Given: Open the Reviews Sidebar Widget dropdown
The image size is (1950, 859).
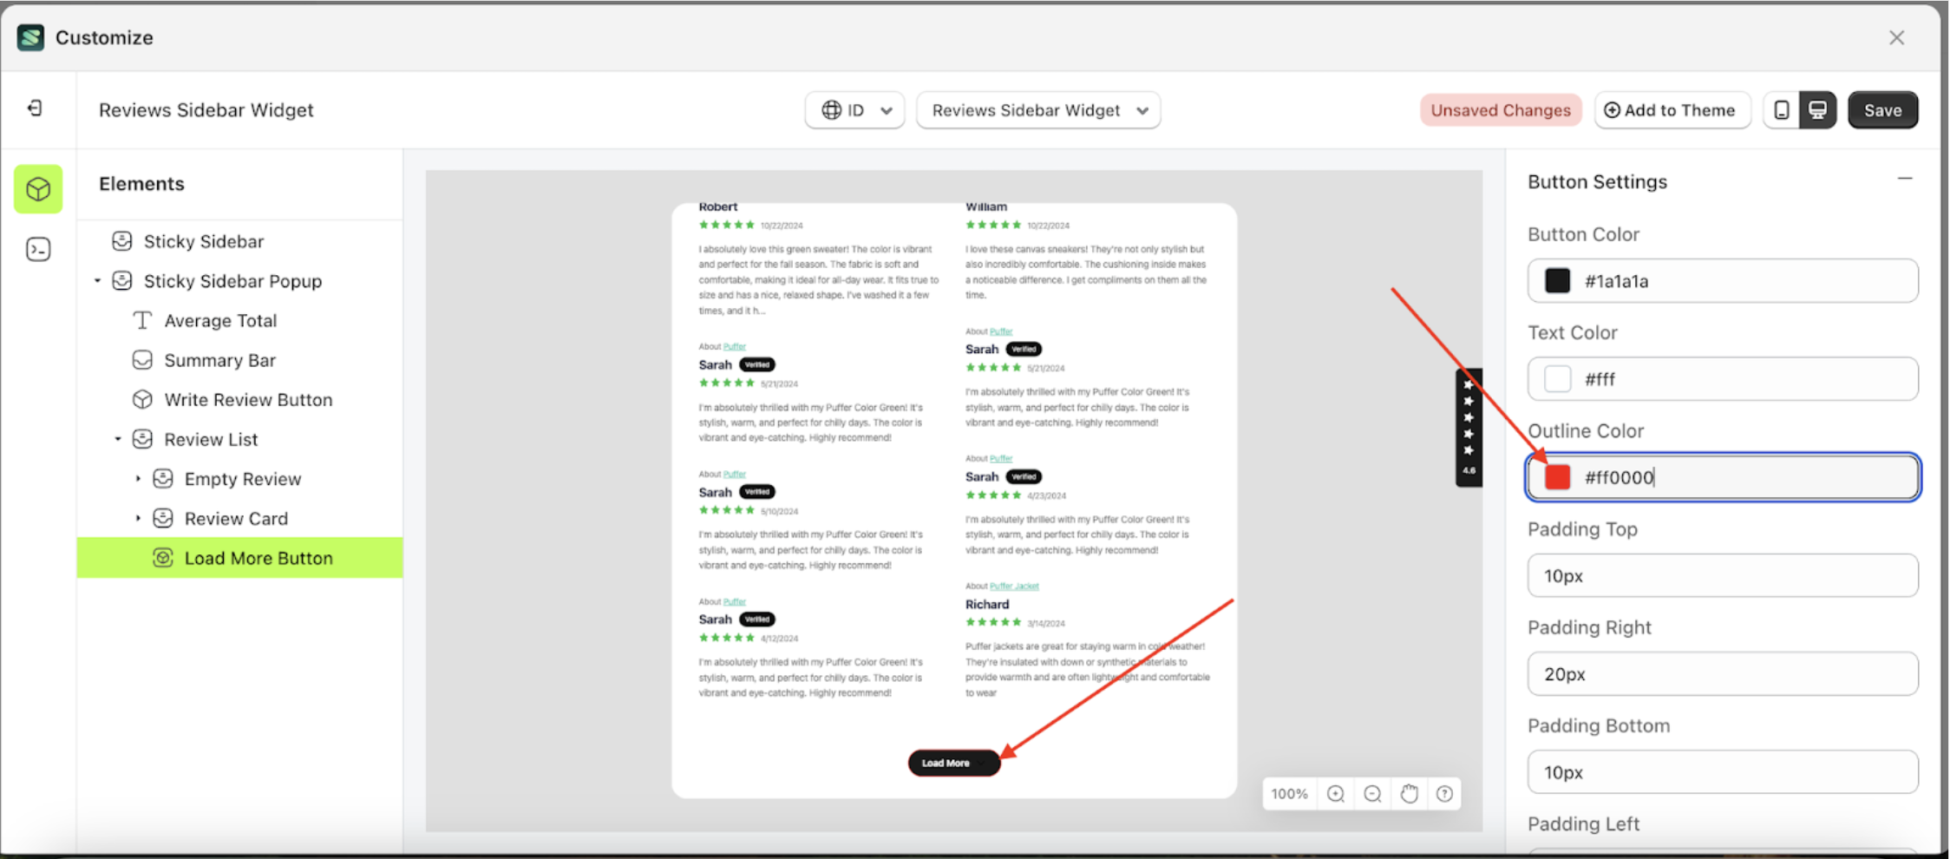Looking at the screenshot, I should click(1037, 109).
